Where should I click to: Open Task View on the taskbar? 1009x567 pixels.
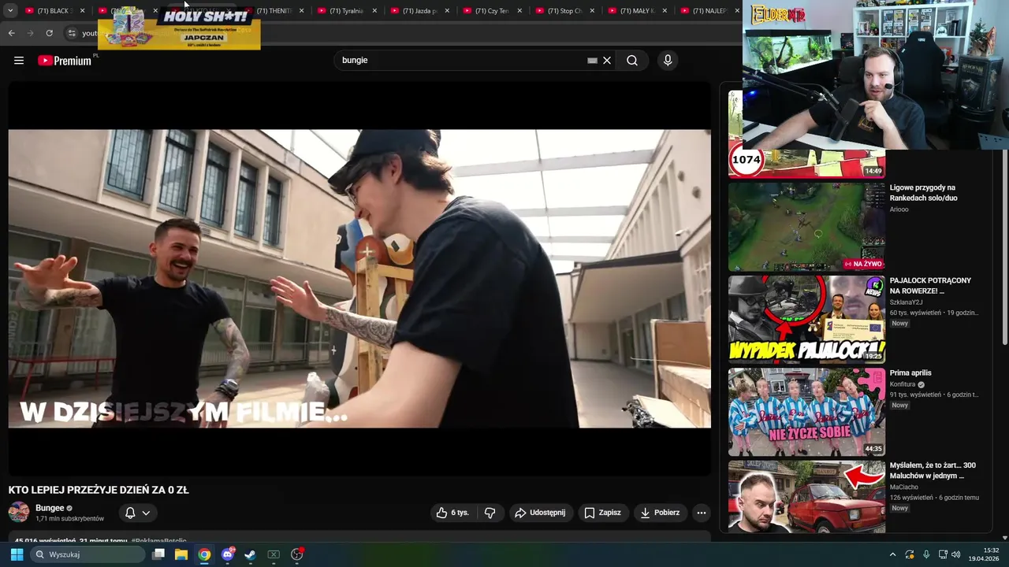(158, 554)
